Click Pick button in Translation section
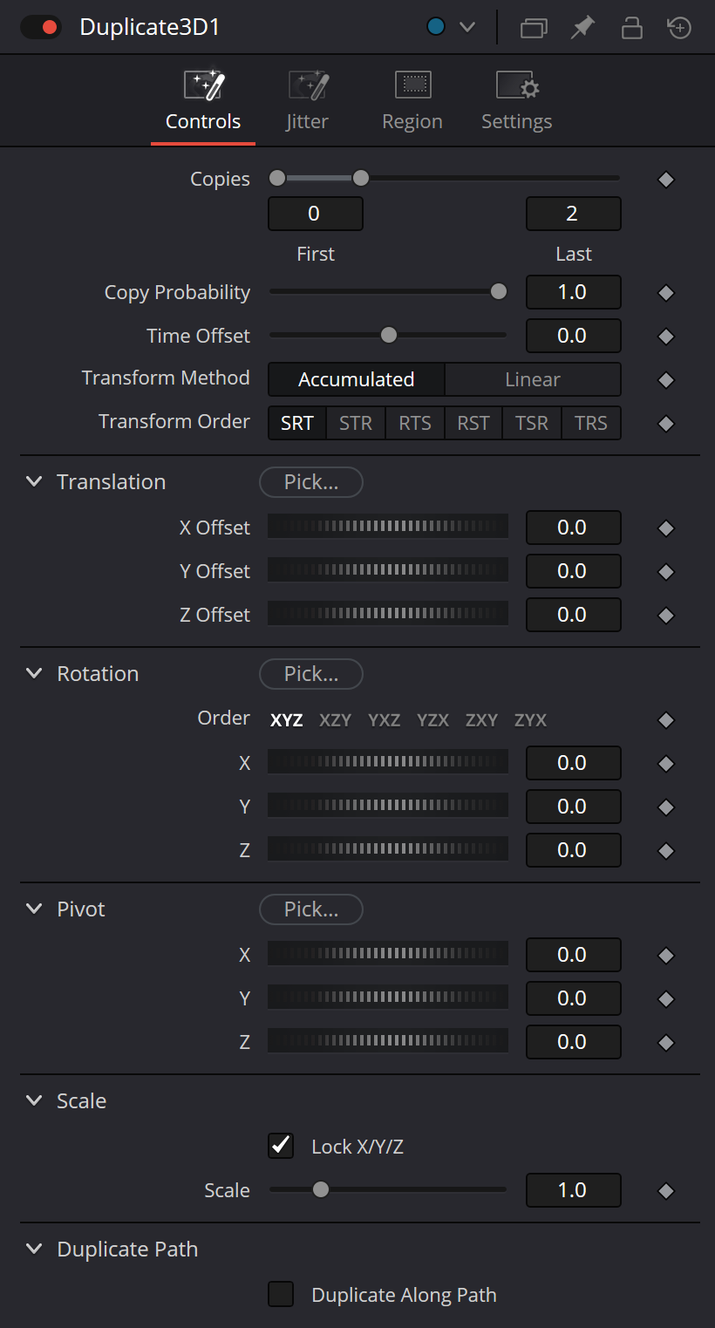715x1328 pixels. pyautogui.click(x=311, y=481)
